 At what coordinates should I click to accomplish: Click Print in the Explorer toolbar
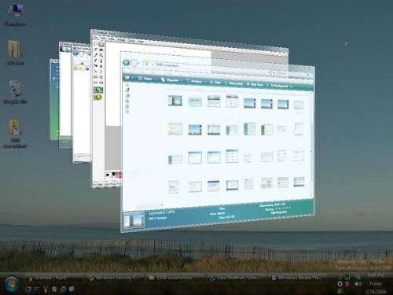pyautogui.click(x=215, y=83)
